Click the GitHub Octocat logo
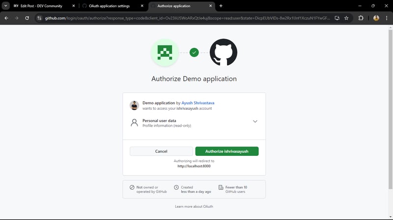Screen dimensions: 393x220 (x=224, y=52)
